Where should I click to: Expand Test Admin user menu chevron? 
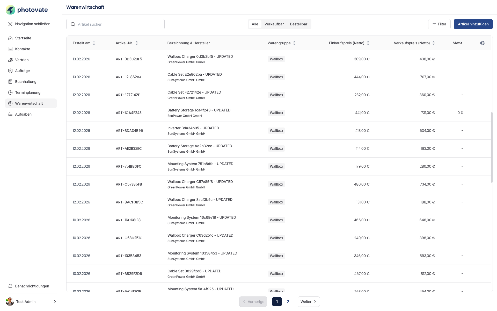(x=55, y=302)
